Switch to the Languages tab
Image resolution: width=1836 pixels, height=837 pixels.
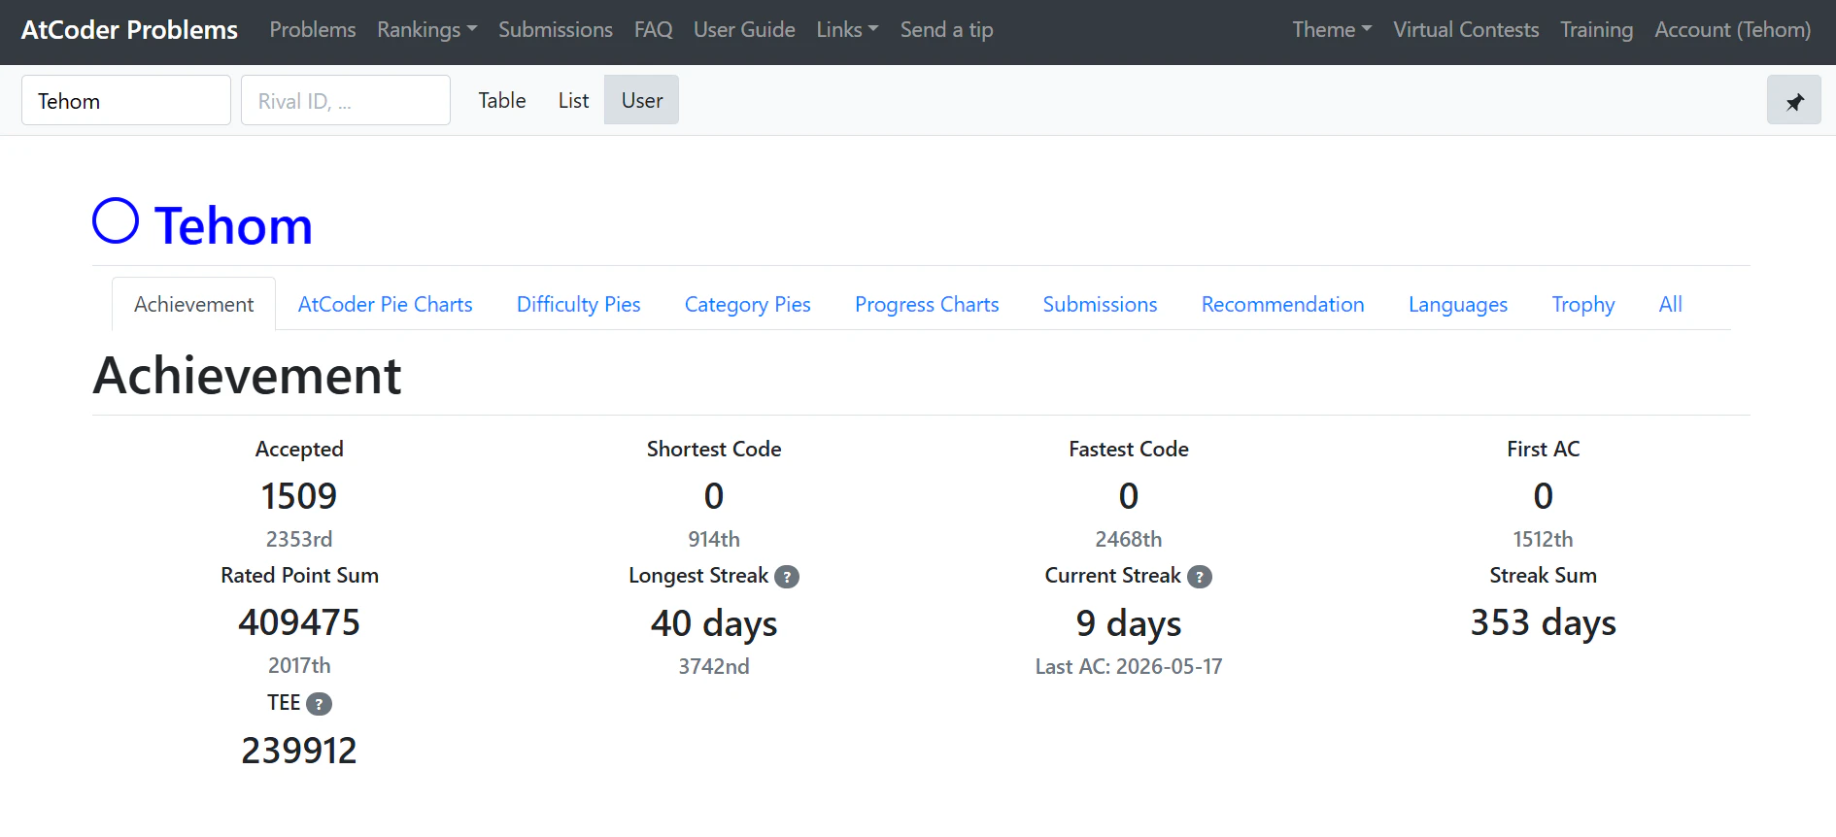[1458, 304]
